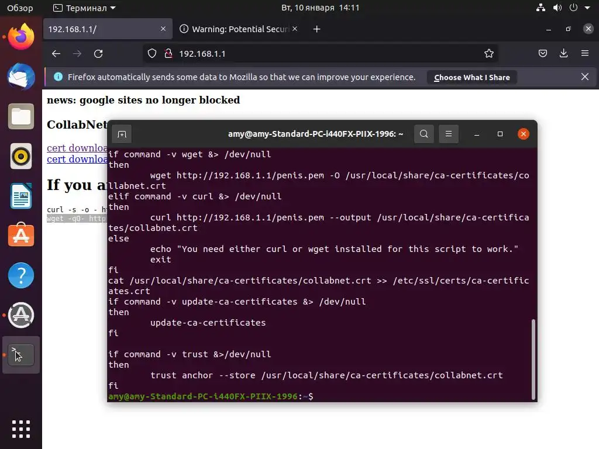The image size is (599, 449).
Task: Open search in the terminal window
Action: 424,134
